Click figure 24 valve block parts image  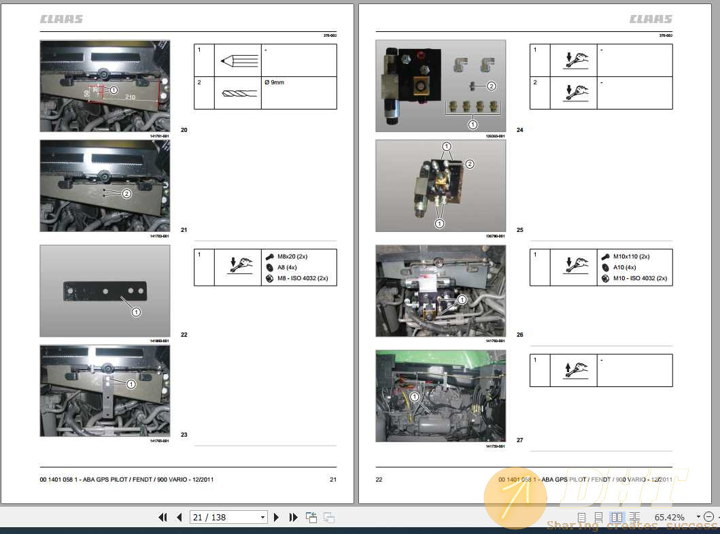(441, 86)
